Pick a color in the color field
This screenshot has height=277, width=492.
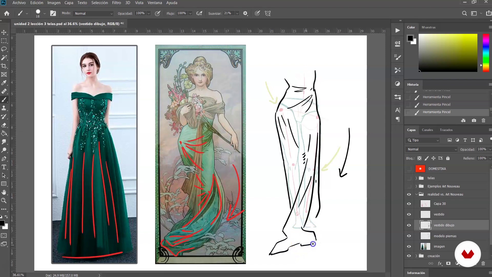point(448,53)
